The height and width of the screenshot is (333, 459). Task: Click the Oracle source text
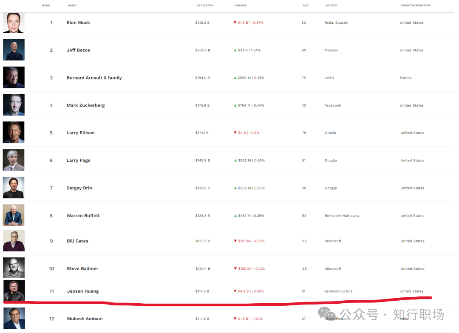click(x=330, y=133)
